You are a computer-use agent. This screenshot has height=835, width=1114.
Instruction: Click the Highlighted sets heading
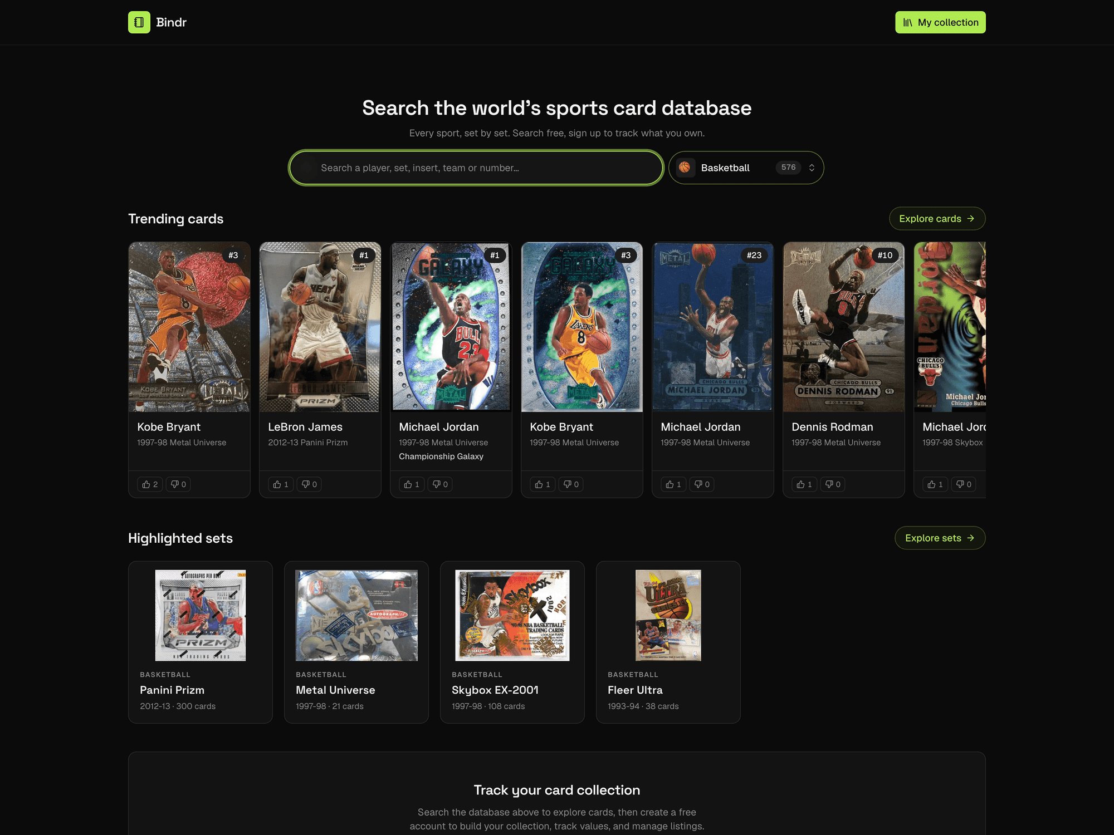click(180, 538)
